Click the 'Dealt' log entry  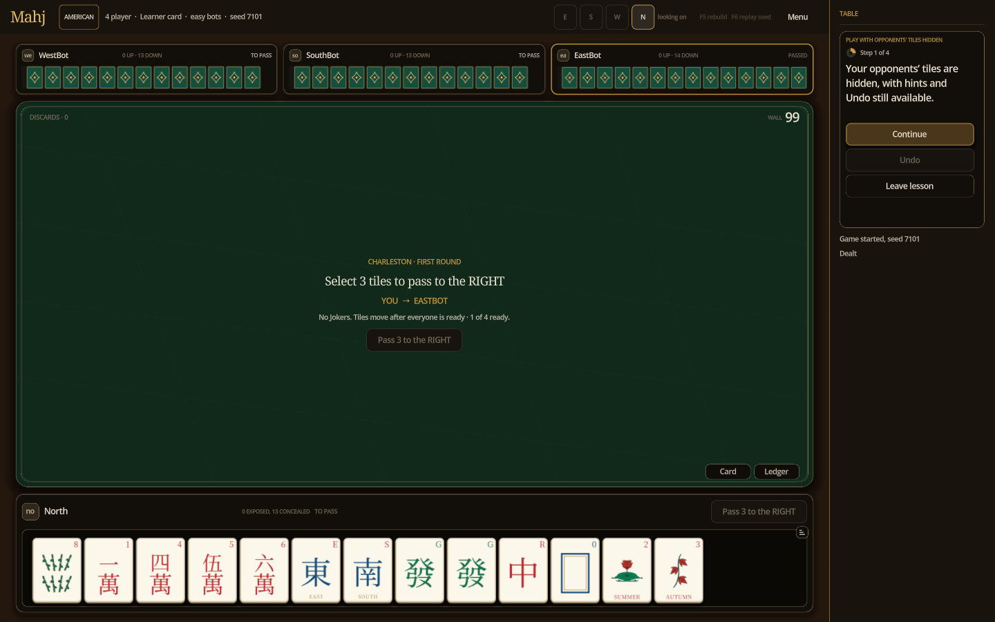tap(848, 254)
